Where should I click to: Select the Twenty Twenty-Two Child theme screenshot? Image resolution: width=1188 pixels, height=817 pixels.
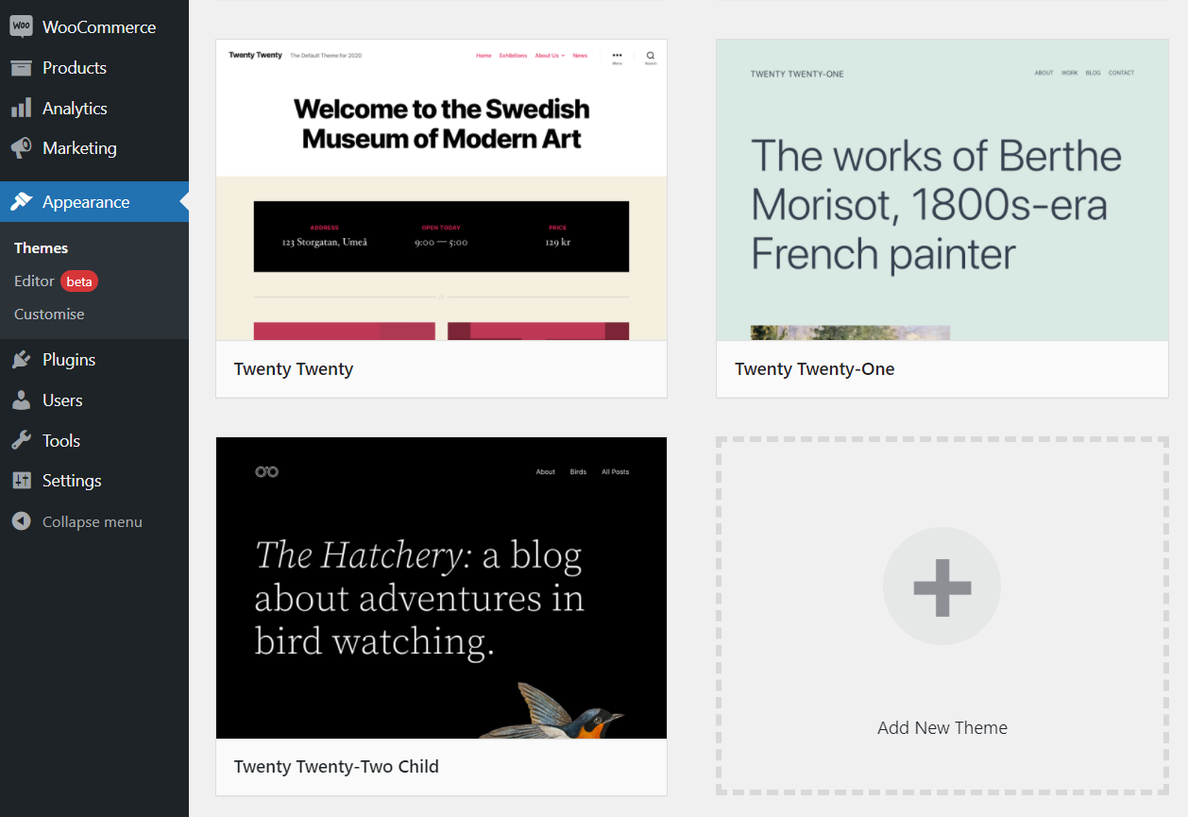pyautogui.click(x=441, y=587)
